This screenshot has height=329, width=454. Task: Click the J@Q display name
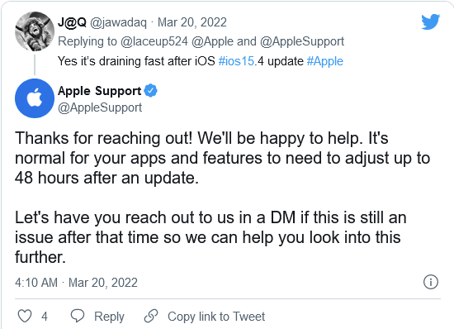point(72,21)
